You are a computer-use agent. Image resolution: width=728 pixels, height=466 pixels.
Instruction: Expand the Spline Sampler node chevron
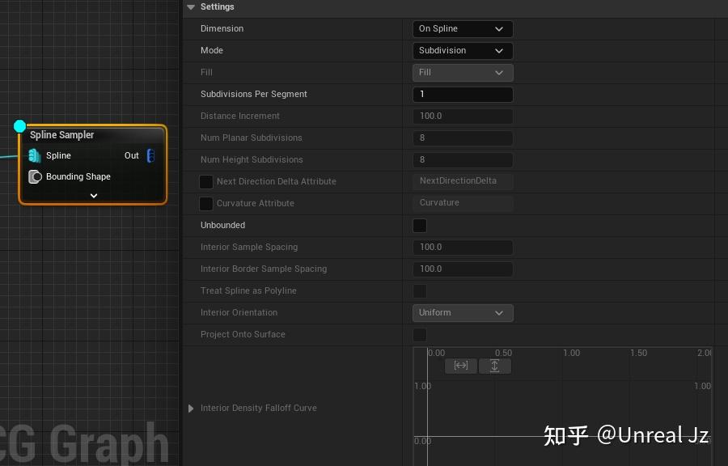pyautogui.click(x=91, y=194)
